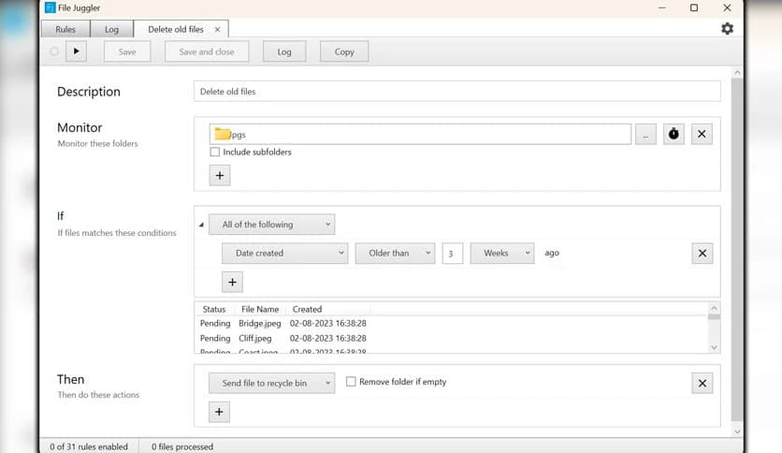Open the Log toolbar button
The image size is (782, 453).
(x=284, y=51)
